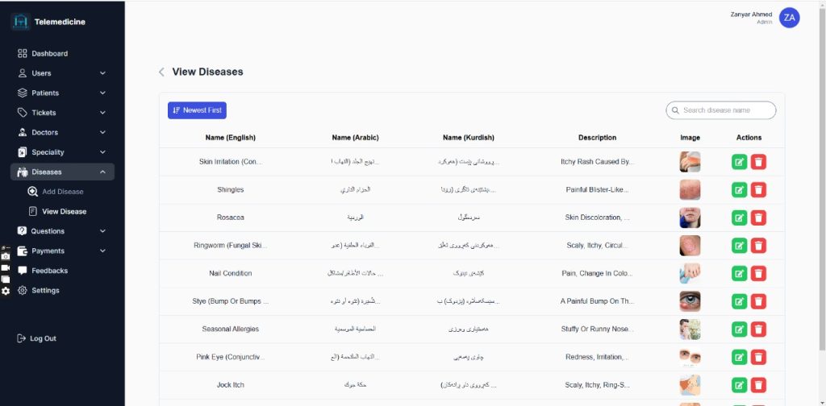Click the back arrow beside View Diseases
Screen dimensions: 826x406
pyautogui.click(x=161, y=72)
